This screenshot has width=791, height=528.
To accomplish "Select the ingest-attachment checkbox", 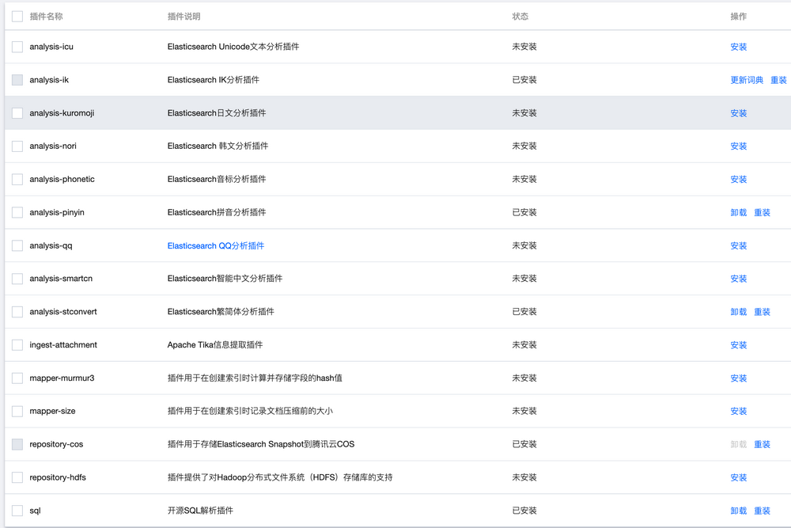I will (x=17, y=345).
